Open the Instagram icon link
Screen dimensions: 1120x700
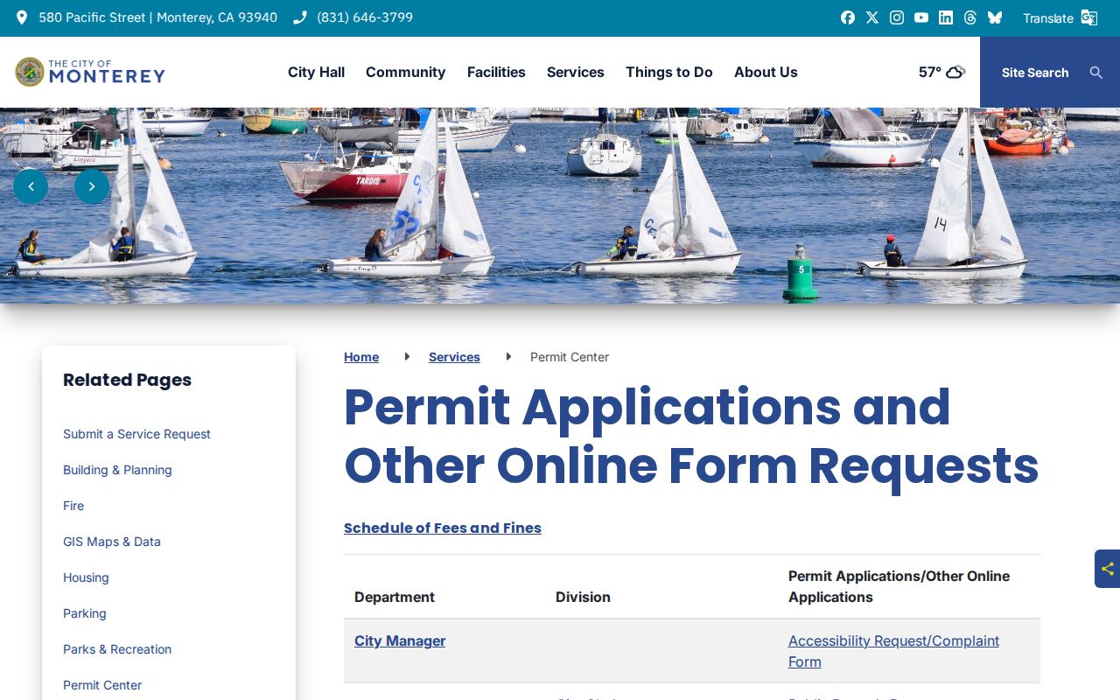(x=897, y=17)
